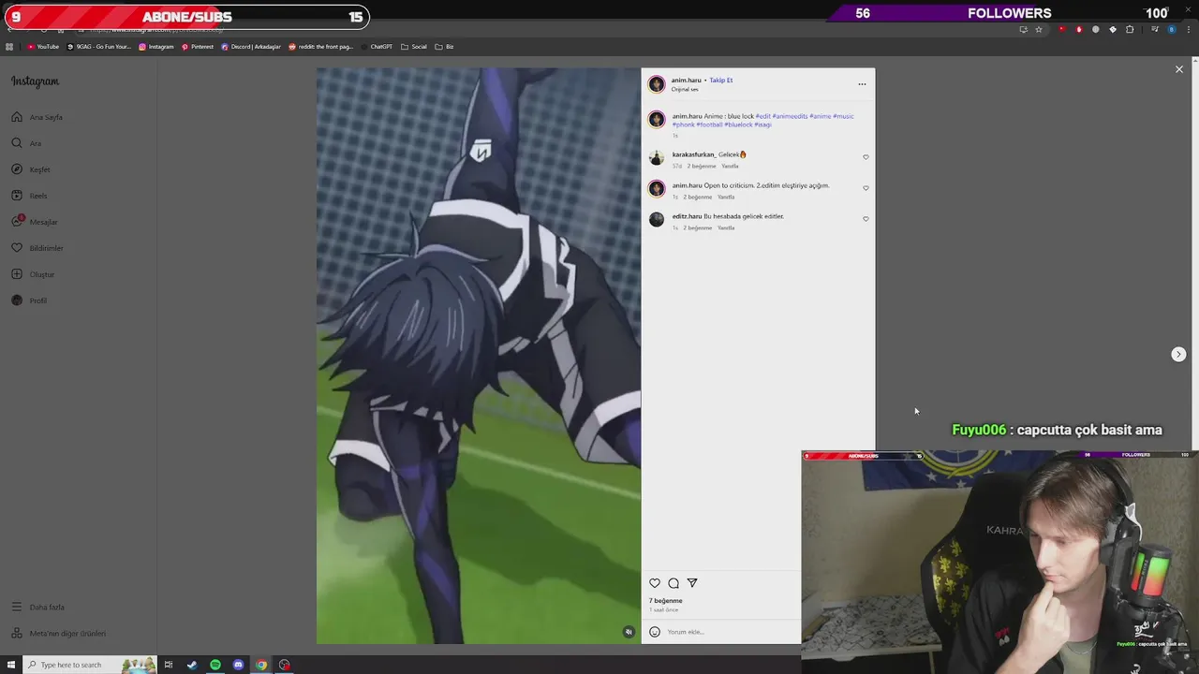Open Spotify from the taskbar
1199x674 pixels.
[x=215, y=665]
